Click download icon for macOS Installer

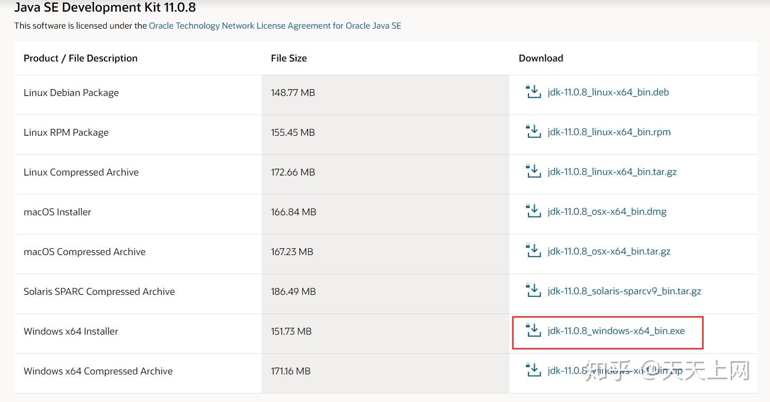click(x=533, y=211)
